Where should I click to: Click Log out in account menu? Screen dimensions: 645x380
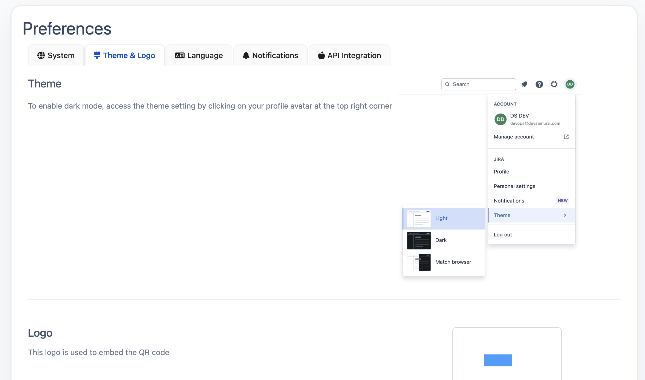click(503, 235)
